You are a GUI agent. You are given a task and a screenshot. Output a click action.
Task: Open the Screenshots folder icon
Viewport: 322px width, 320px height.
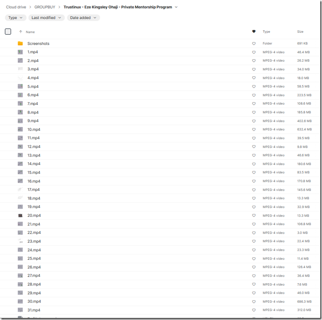click(x=20, y=43)
